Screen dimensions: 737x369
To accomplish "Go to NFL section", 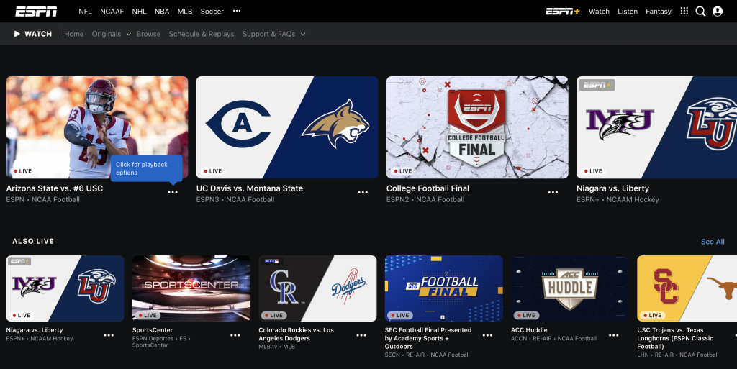I will coord(85,12).
